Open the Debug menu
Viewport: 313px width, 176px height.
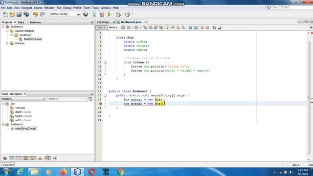point(67,8)
